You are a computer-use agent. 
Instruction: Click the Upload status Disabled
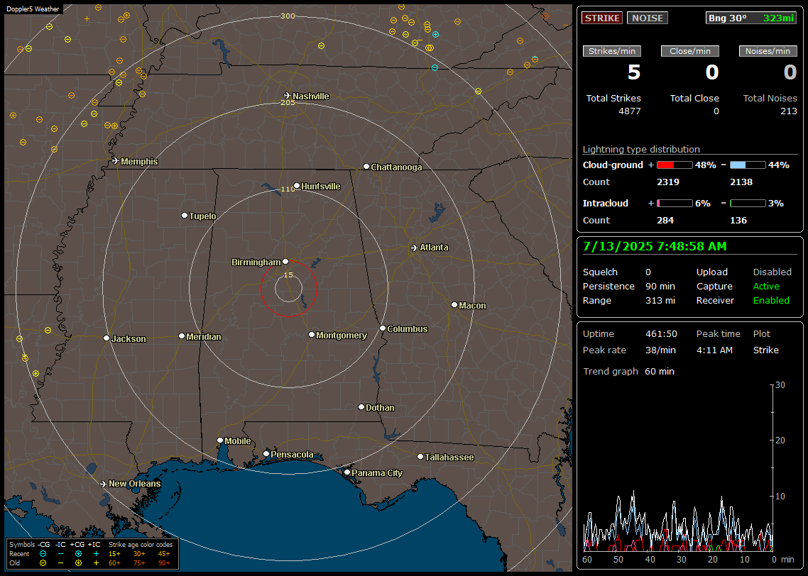click(x=772, y=272)
